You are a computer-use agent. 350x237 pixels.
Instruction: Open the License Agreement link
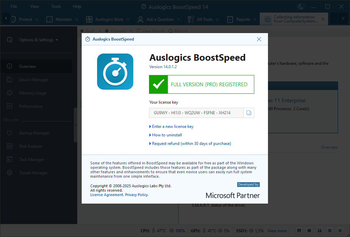pyautogui.click(x=107, y=195)
